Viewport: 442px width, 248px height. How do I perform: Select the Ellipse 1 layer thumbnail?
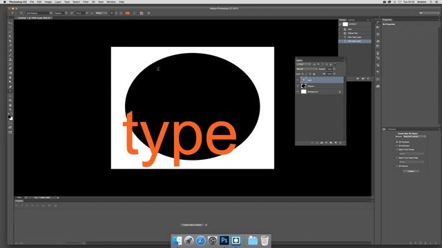point(304,86)
